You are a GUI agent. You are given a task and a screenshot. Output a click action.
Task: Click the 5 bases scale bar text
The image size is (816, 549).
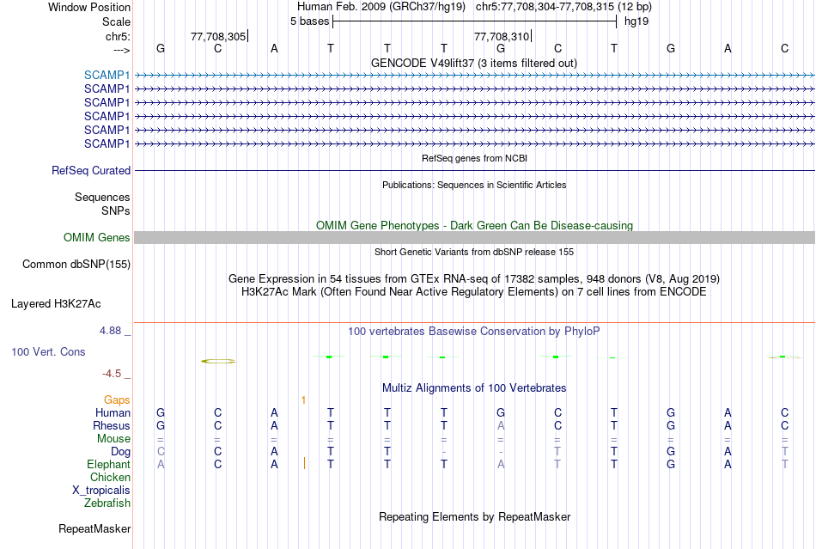click(309, 21)
